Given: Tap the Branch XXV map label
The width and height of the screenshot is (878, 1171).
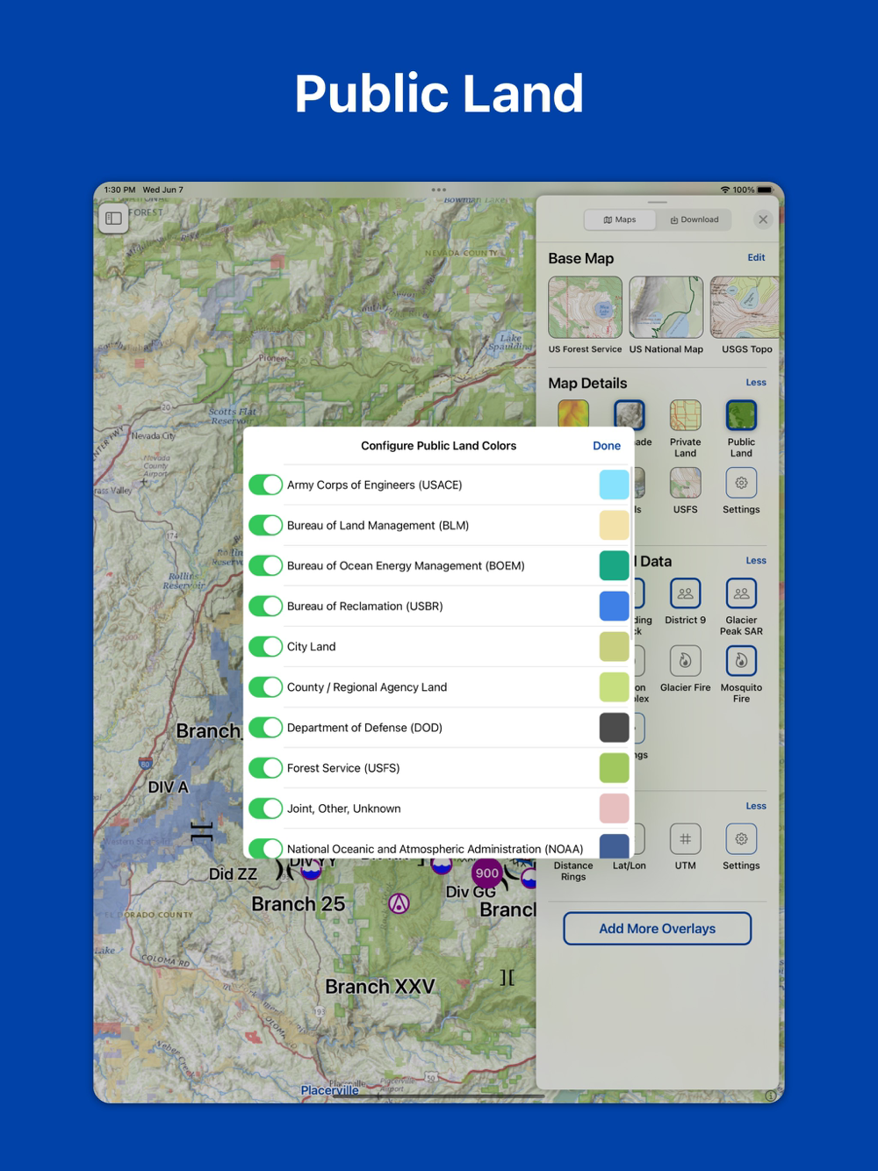Looking at the screenshot, I should 380,987.
